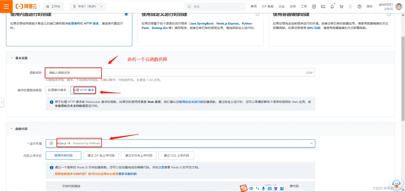Collapse the 函数代码 section
405x192 pixels.
[x=12, y=129]
